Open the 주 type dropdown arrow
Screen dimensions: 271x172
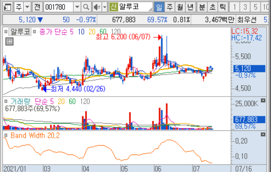point(27,7)
